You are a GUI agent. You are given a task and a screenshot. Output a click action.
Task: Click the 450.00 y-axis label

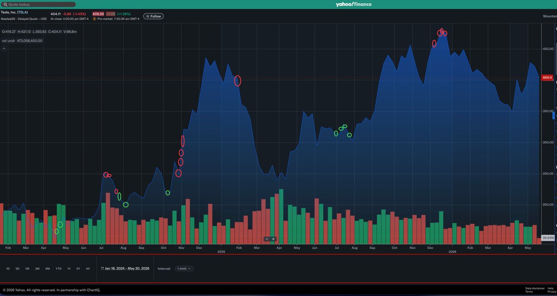(548, 49)
